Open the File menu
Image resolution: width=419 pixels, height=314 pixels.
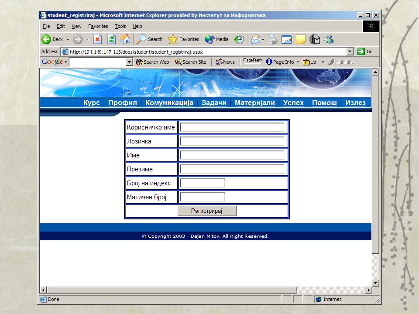[x=46, y=26]
